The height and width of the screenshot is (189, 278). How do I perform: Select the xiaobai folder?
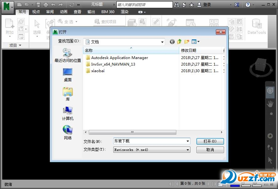(95, 71)
